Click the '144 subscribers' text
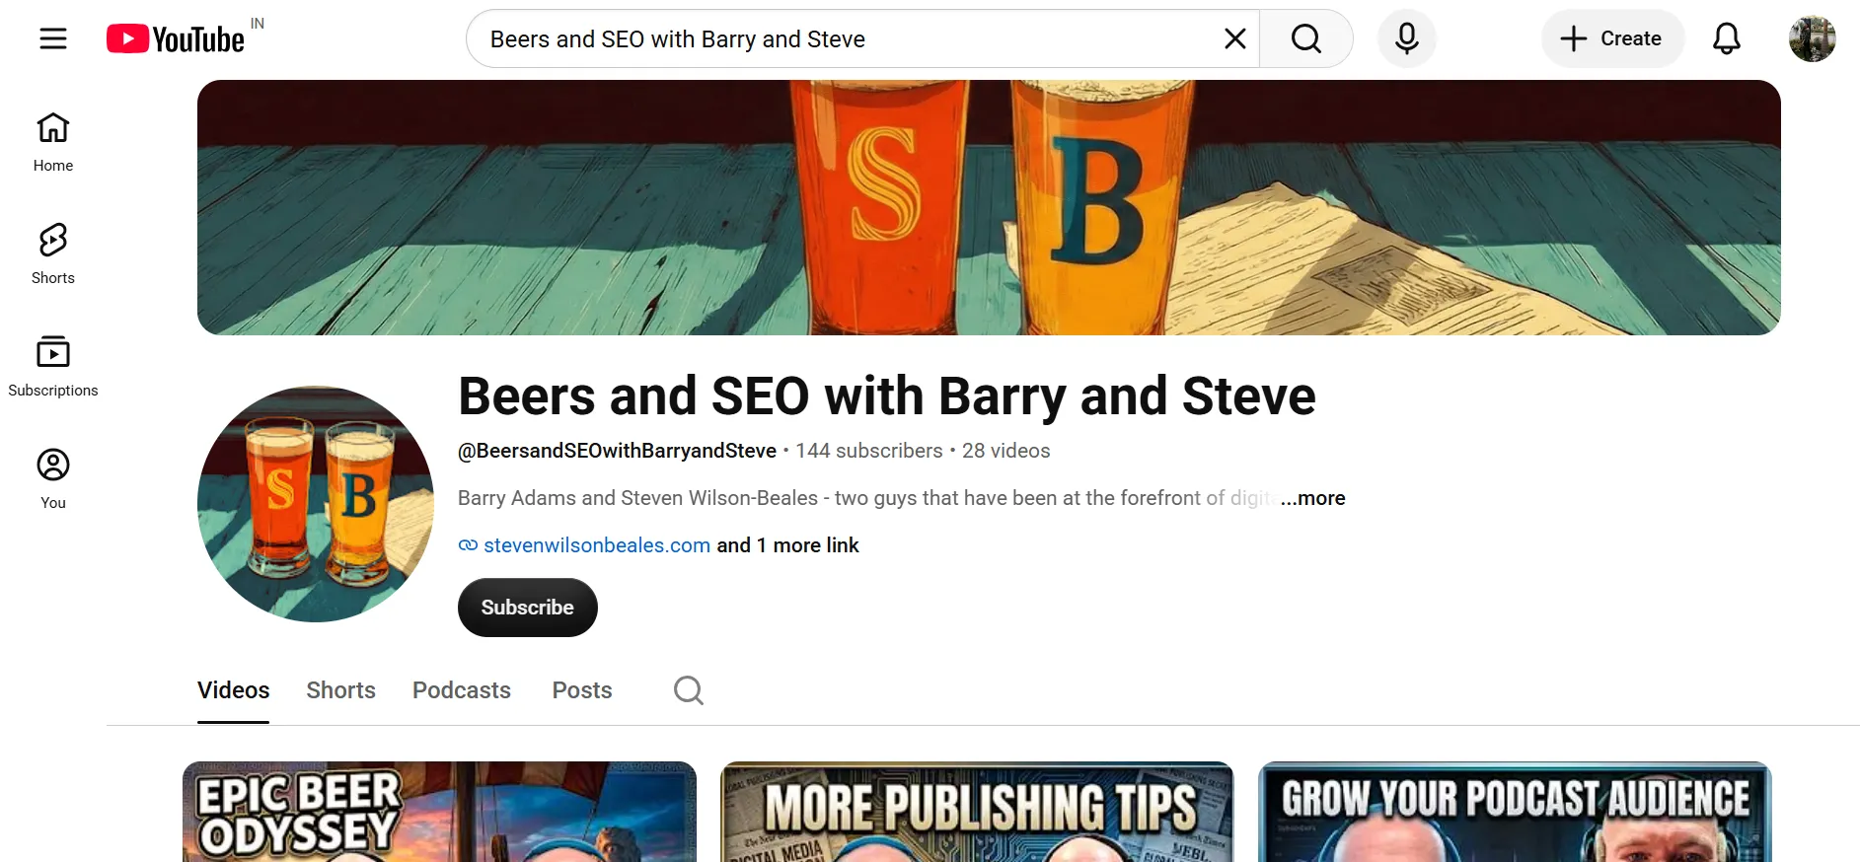Screen dimensions: 1860x862 869,451
